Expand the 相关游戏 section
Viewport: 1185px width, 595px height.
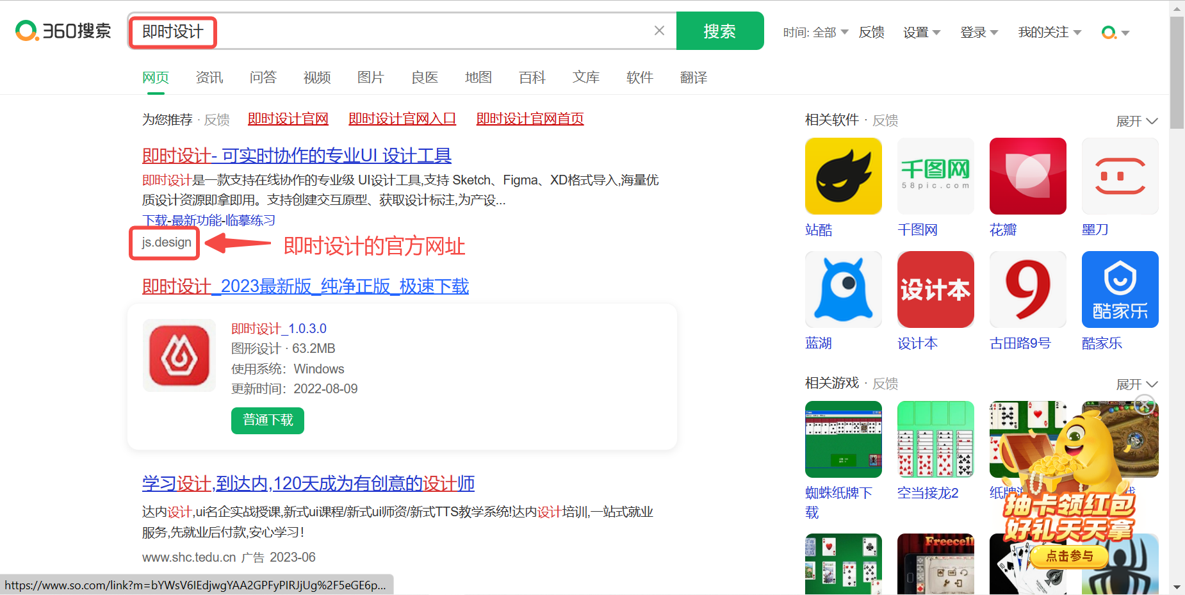pyautogui.click(x=1137, y=384)
